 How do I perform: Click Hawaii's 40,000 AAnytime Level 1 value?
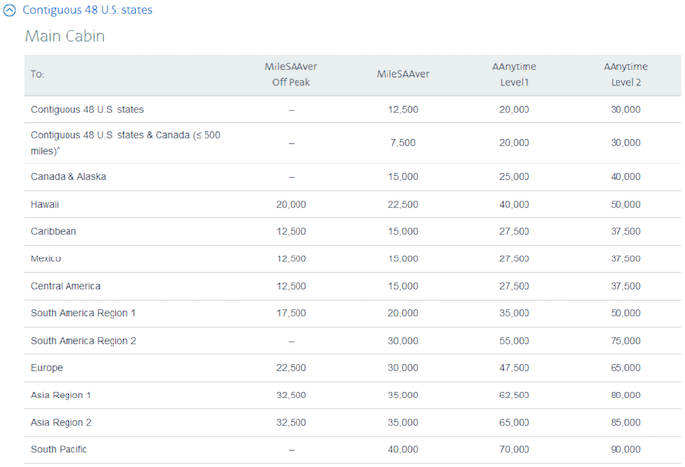tap(514, 205)
